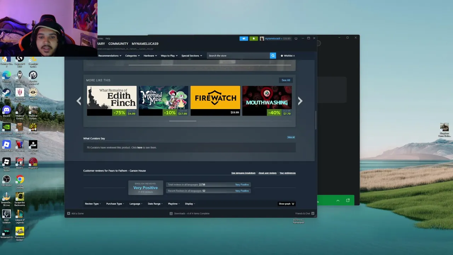Open the MYNAMELUCAS9 profile tab
The width and height of the screenshot is (453, 255).
pyautogui.click(x=145, y=44)
